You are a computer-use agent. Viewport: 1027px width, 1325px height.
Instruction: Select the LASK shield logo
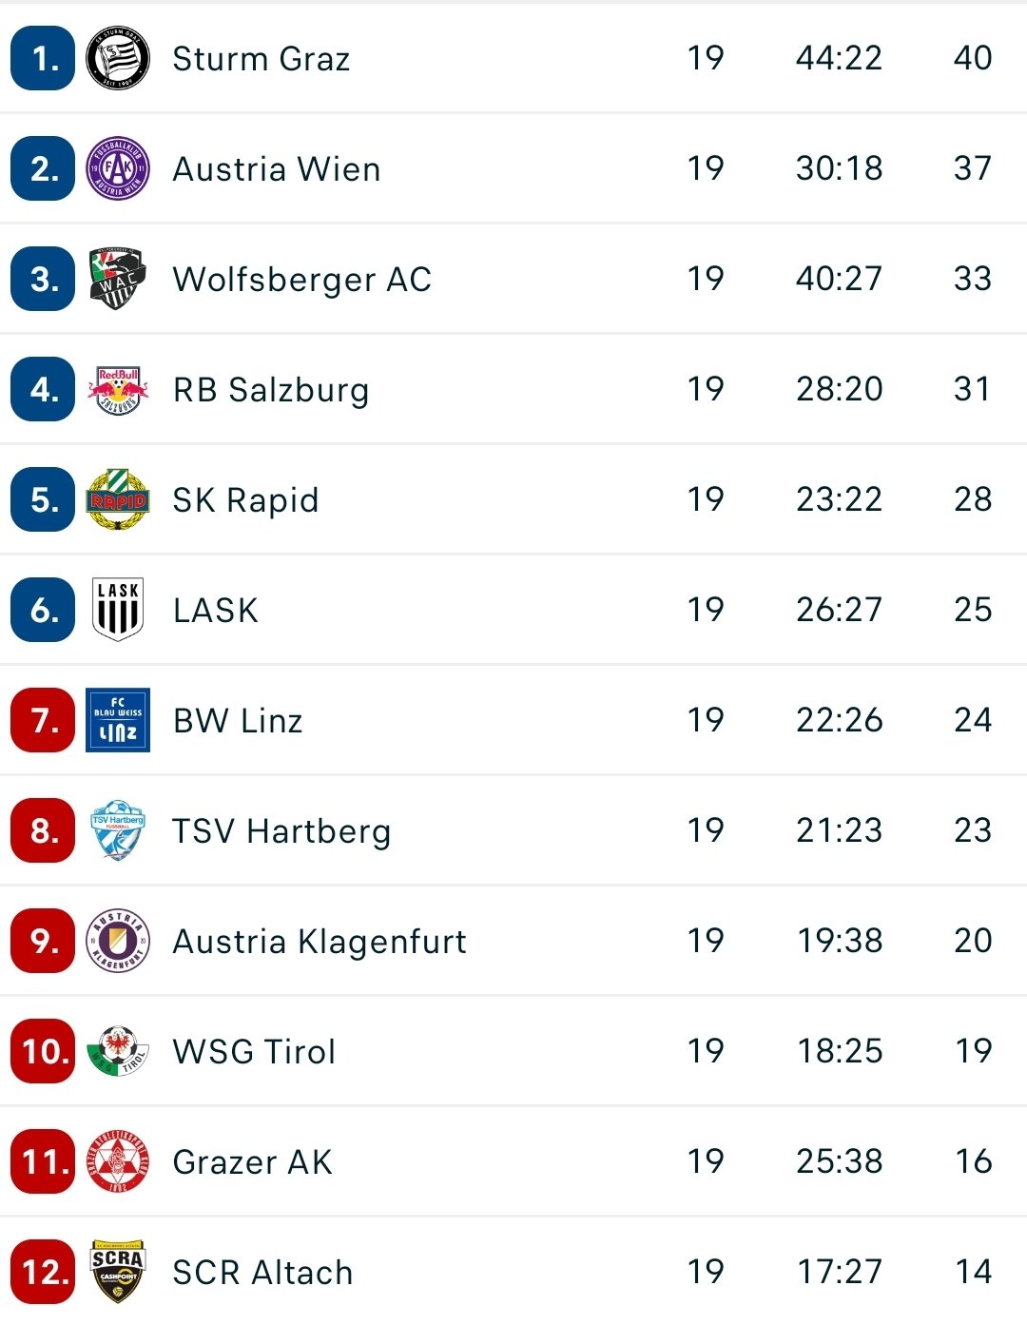point(118,611)
